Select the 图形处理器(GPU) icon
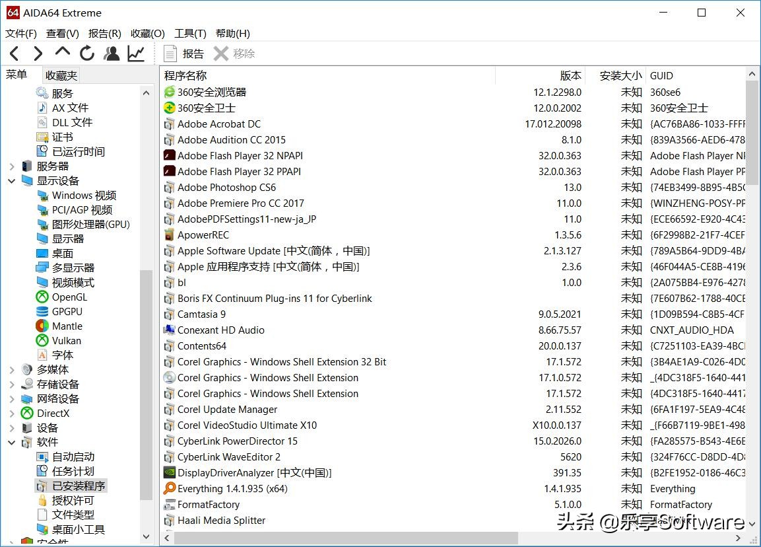 (x=42, y=225)
